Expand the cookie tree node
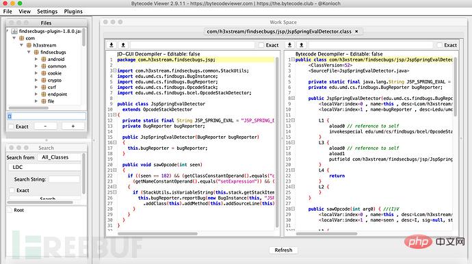Image resolution: width=472 pixels, height=264 pixels. pos(36,73)
